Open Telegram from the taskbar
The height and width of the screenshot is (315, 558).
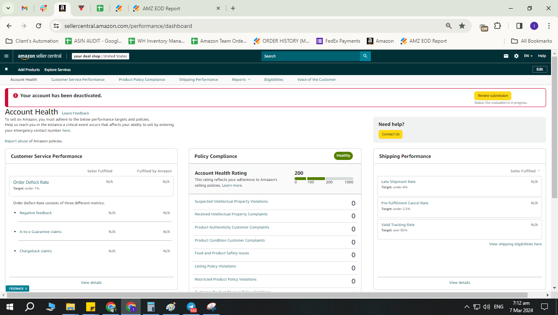click(x=191, y=307)
